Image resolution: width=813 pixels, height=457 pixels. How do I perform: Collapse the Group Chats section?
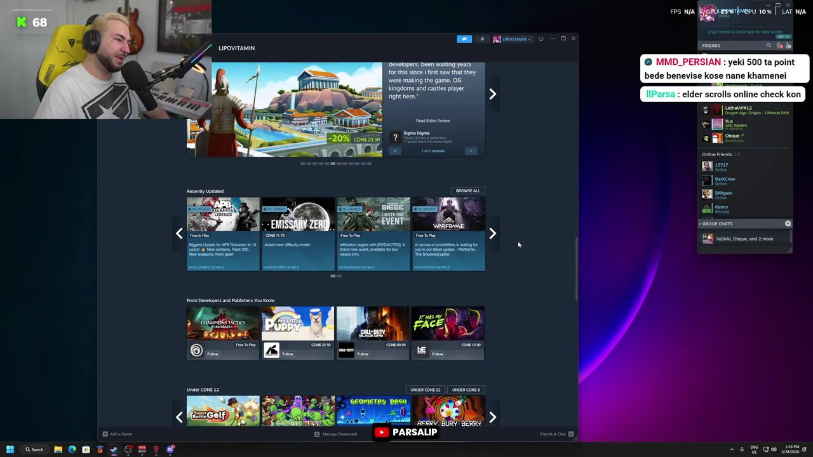point(716,223)
